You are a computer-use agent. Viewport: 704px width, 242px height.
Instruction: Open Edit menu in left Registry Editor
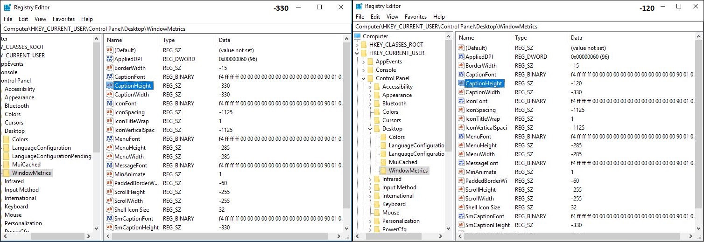coord(23,19)
